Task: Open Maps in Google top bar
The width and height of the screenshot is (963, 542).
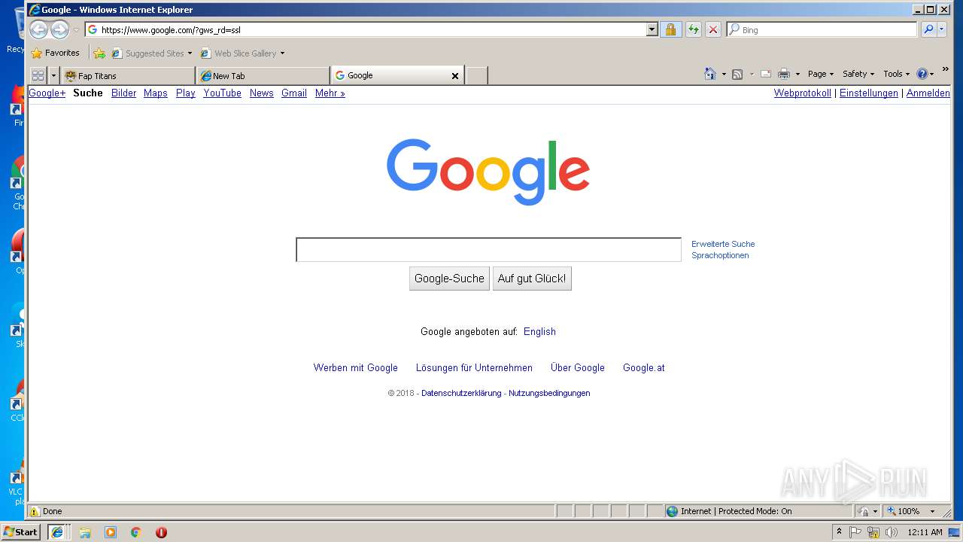Action: point(156,93)
